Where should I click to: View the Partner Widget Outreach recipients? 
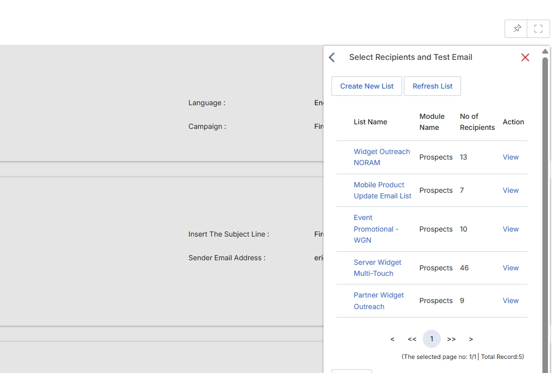point(510,301)
